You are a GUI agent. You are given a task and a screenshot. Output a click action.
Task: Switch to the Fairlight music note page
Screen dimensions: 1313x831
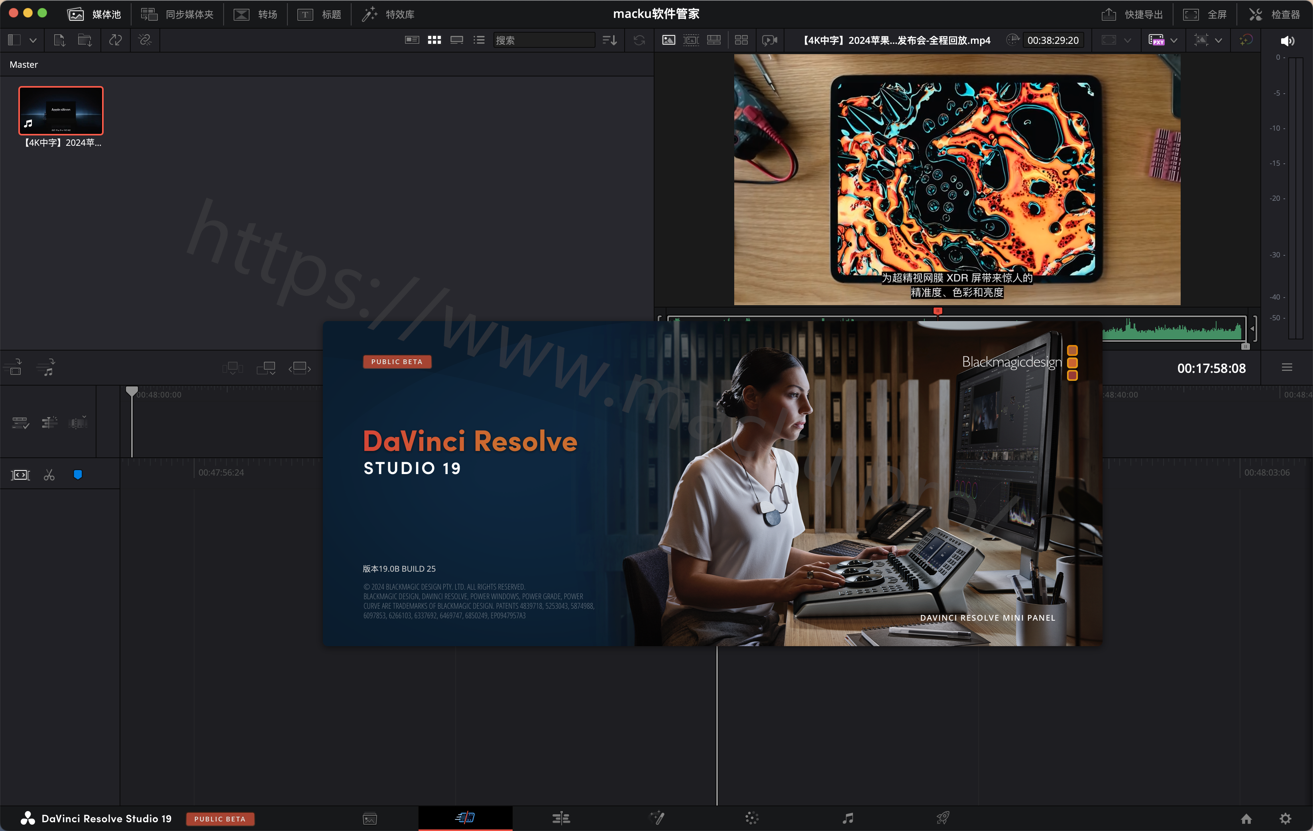(x=847, y=818)
